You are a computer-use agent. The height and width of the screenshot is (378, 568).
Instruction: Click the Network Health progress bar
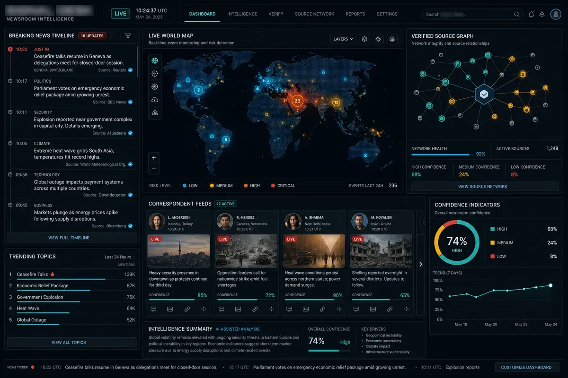pyautogui.click(x=443, y=155)
